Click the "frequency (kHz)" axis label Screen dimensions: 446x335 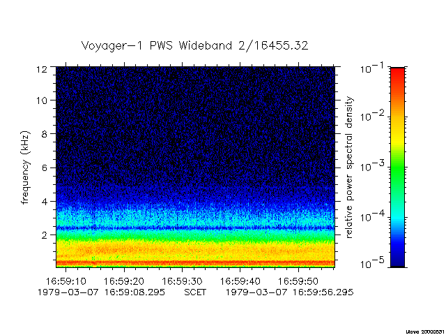pos(25,167)
